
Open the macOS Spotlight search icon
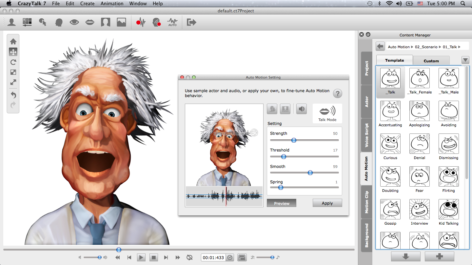click(x=463, y=4)
